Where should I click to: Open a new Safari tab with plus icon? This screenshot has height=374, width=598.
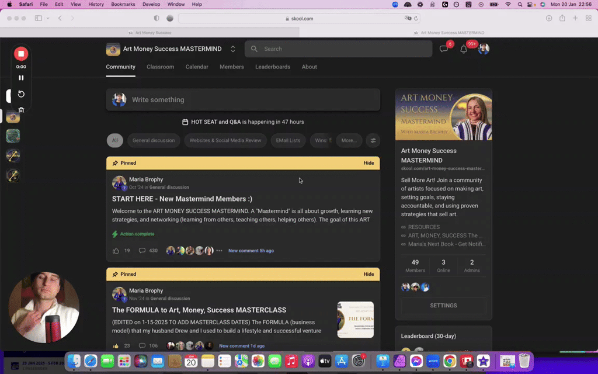(x=575, y=18)
